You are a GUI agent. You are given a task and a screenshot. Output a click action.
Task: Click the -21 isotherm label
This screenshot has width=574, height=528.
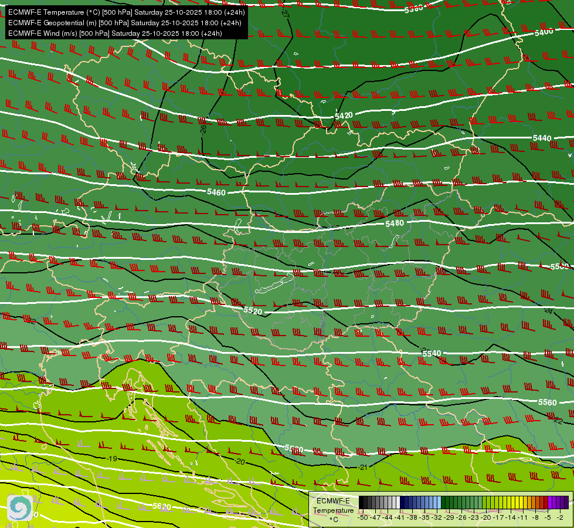362,467
